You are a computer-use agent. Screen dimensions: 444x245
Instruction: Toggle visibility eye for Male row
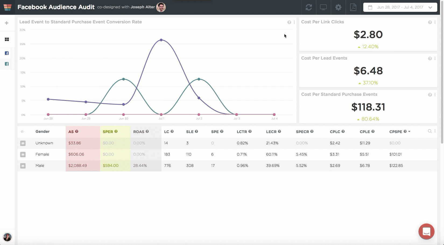pos(23,166)
